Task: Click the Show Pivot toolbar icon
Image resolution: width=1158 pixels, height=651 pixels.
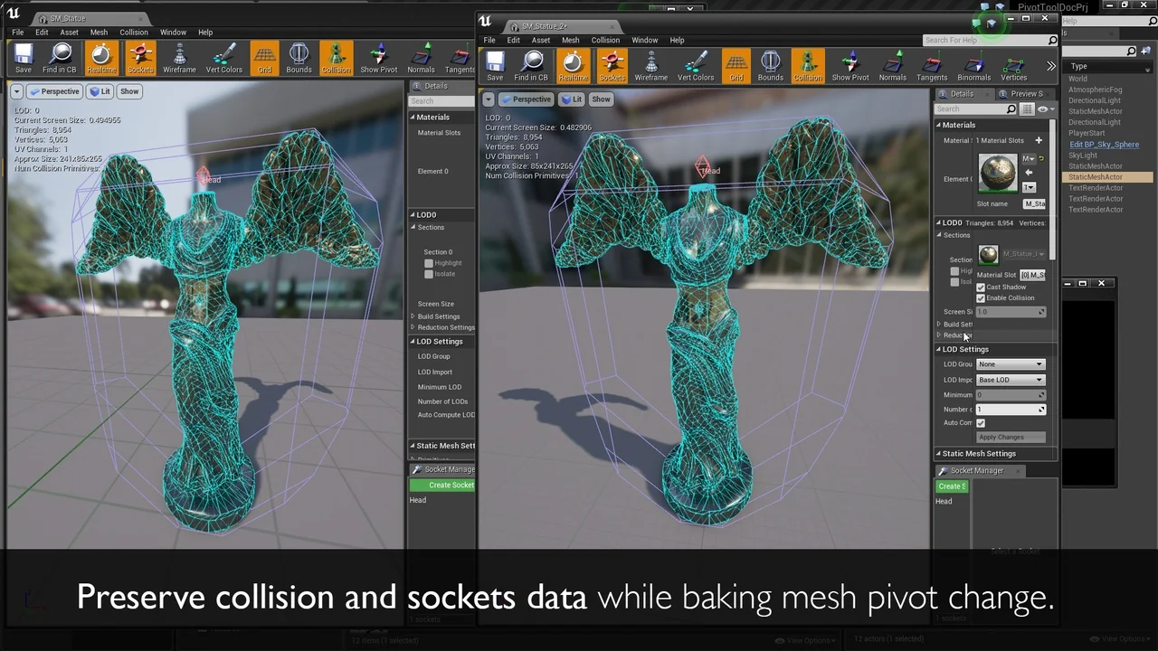Action: [x=850, y=63]
